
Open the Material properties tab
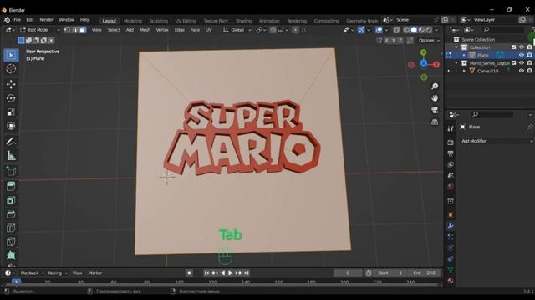451,281
